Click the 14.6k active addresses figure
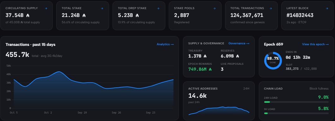 (198, 96)
